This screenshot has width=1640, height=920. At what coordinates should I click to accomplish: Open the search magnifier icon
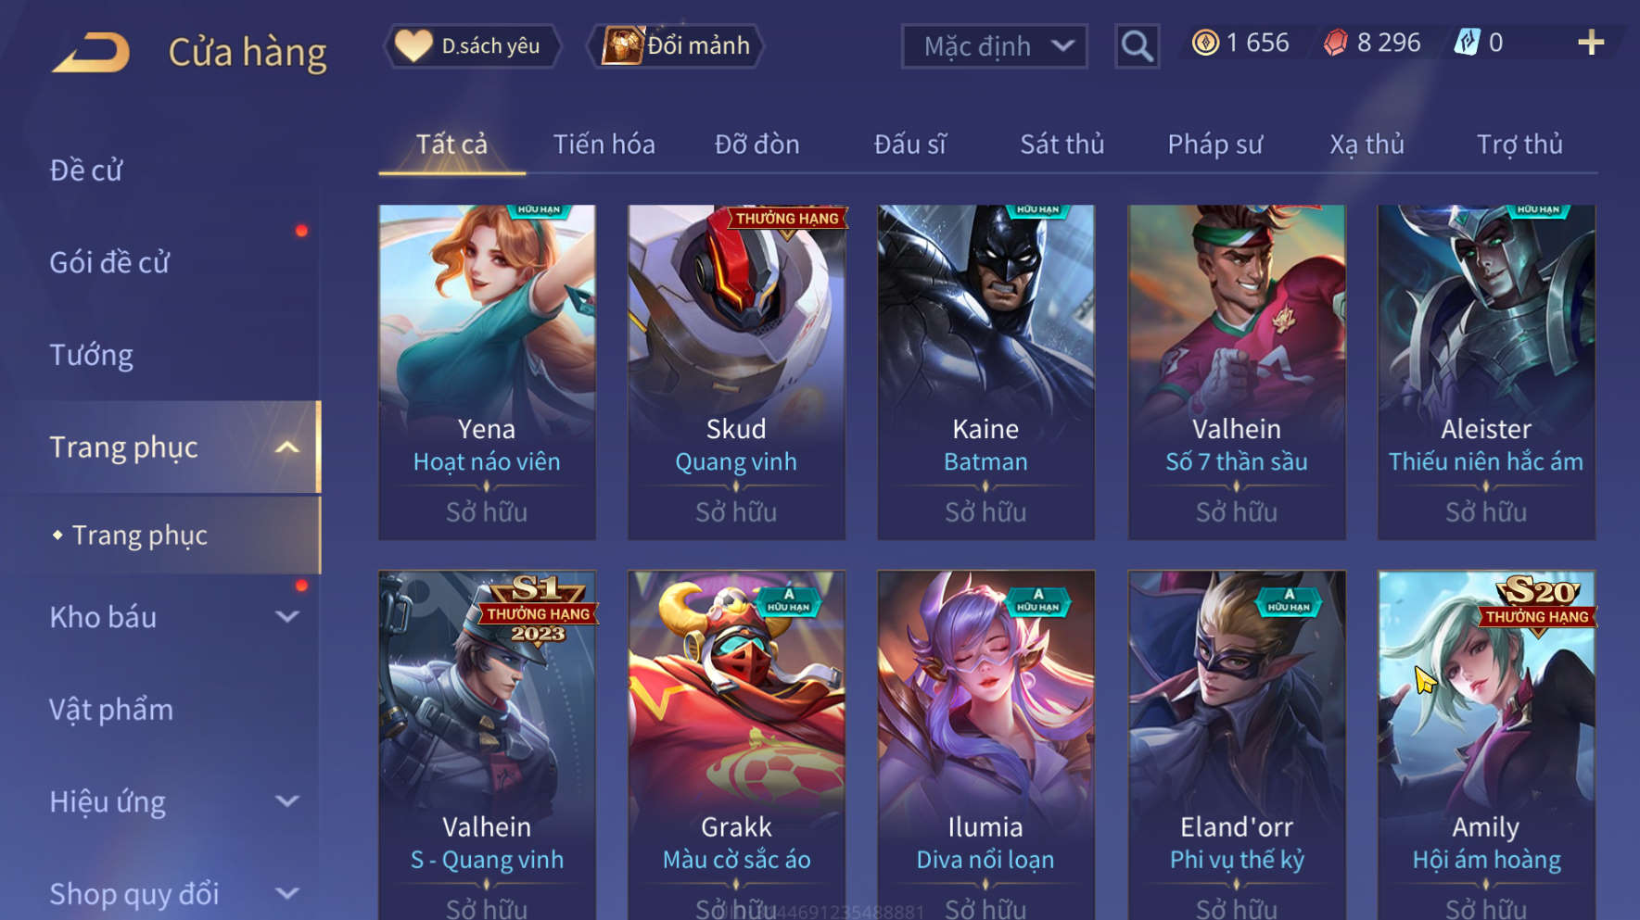click(1137, 45)
